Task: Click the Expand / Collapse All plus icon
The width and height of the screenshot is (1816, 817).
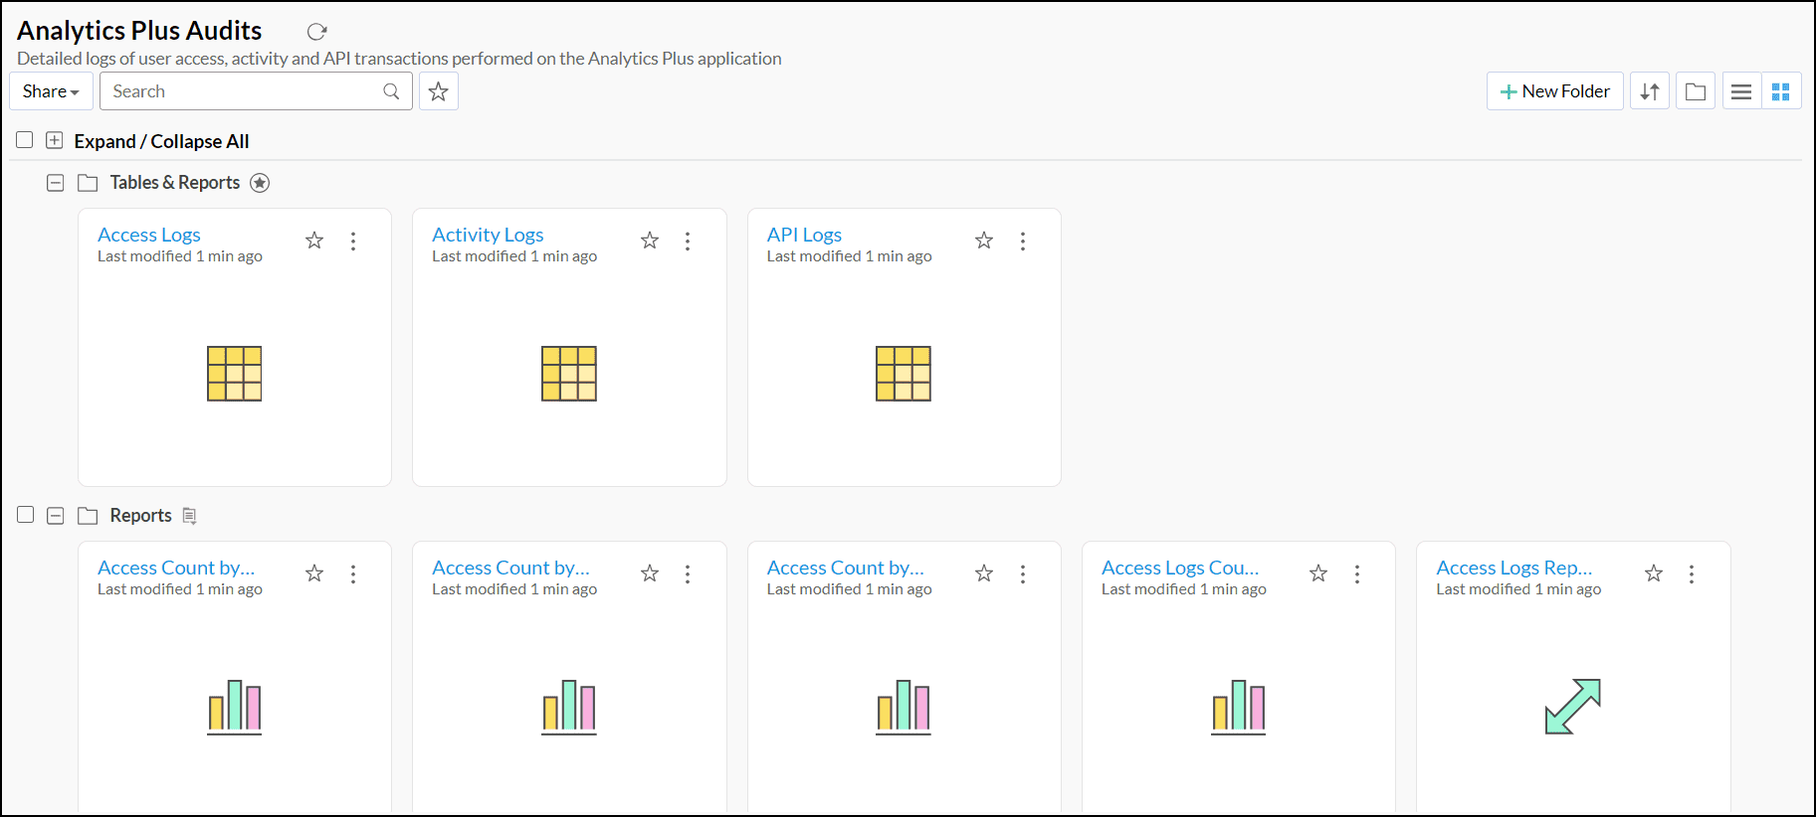Action: [55, 140]
